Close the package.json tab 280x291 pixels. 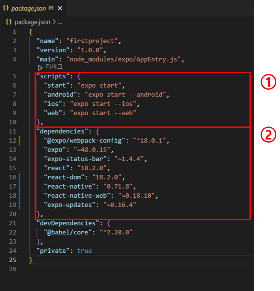click(60, 8)
